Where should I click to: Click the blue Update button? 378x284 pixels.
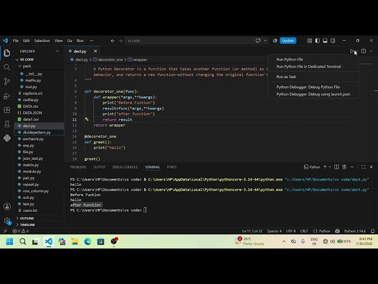coord(288,41)
